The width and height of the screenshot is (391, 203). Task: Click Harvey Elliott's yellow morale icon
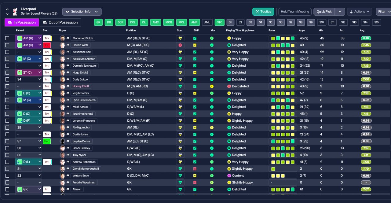click(x=212, y=86)
